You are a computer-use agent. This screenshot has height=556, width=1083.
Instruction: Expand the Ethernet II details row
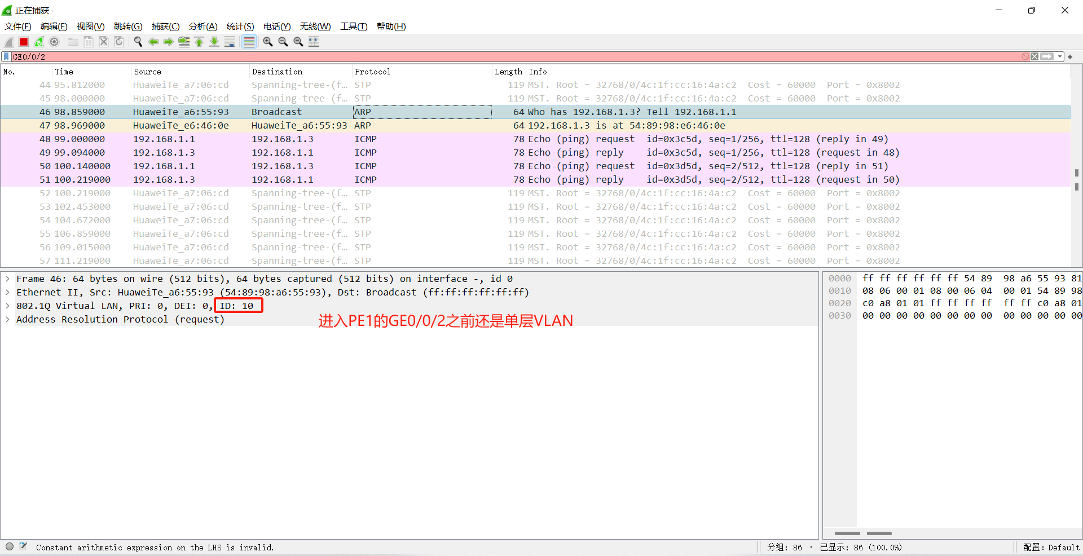point(8,292)
